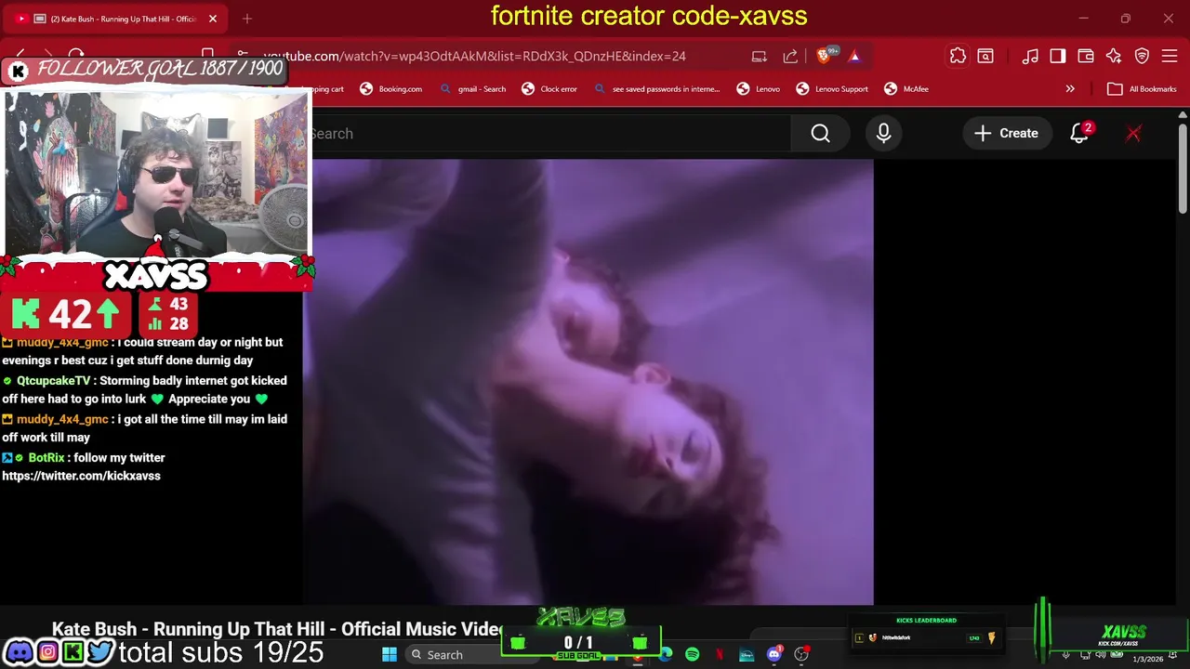Click the YouTube Create button

point(1006,134)
